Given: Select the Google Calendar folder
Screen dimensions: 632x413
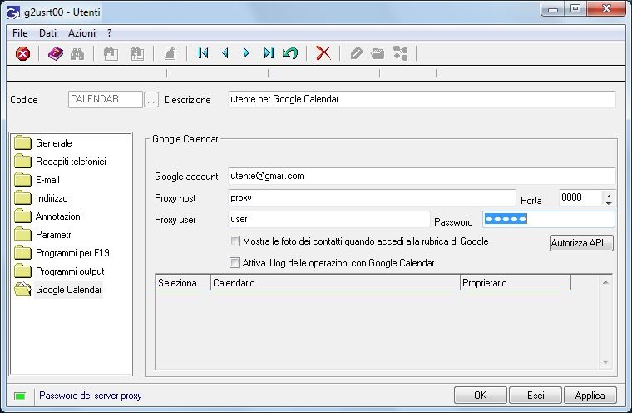Looking at the screenshot, I should pyautogui.click(x=58, y=290).
